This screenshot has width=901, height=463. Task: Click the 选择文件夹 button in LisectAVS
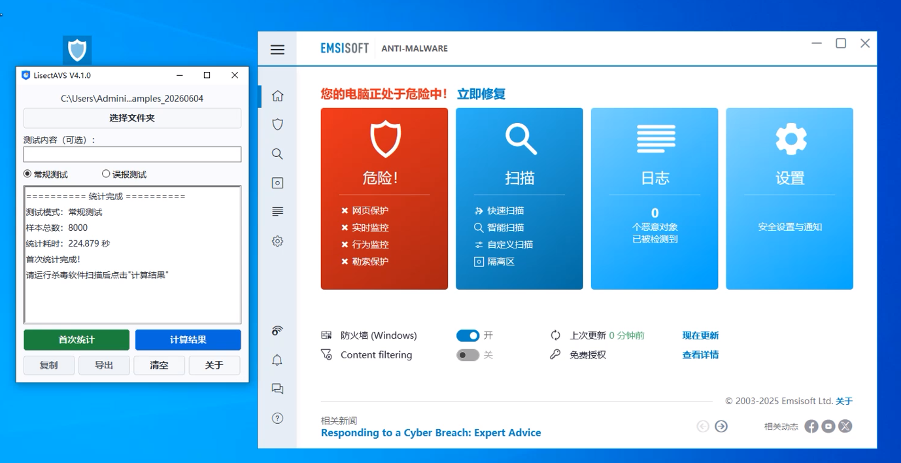tap(132, 118)
